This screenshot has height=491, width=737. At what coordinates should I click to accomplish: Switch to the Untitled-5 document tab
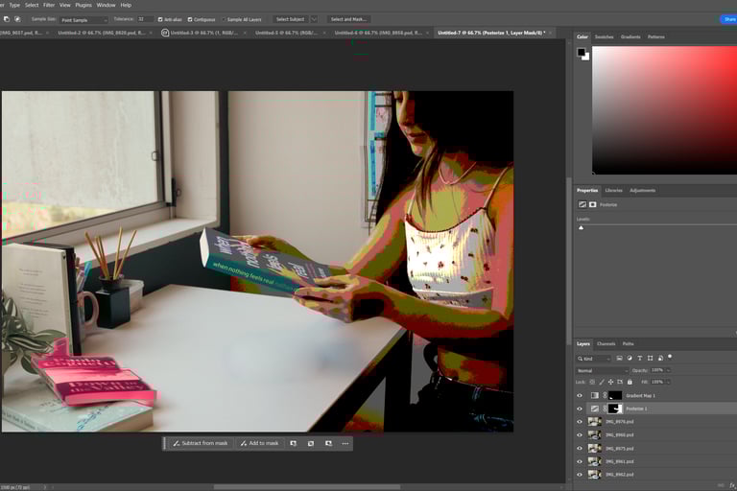pyautogui.click(x=286, y=33)
